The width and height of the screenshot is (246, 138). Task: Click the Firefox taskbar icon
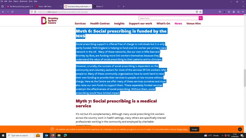(x=53, y=135)
